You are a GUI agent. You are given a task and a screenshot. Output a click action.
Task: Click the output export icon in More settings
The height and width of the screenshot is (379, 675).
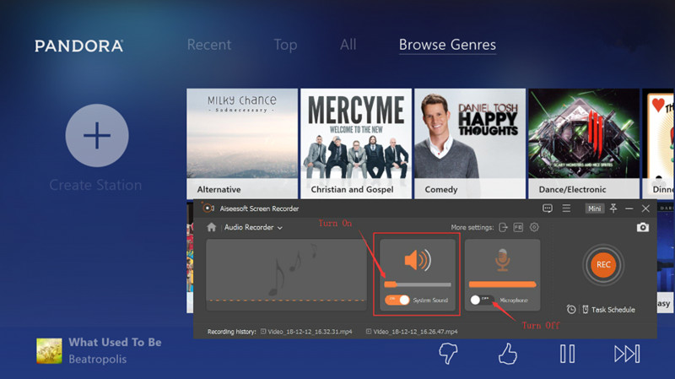coord(503,227)
